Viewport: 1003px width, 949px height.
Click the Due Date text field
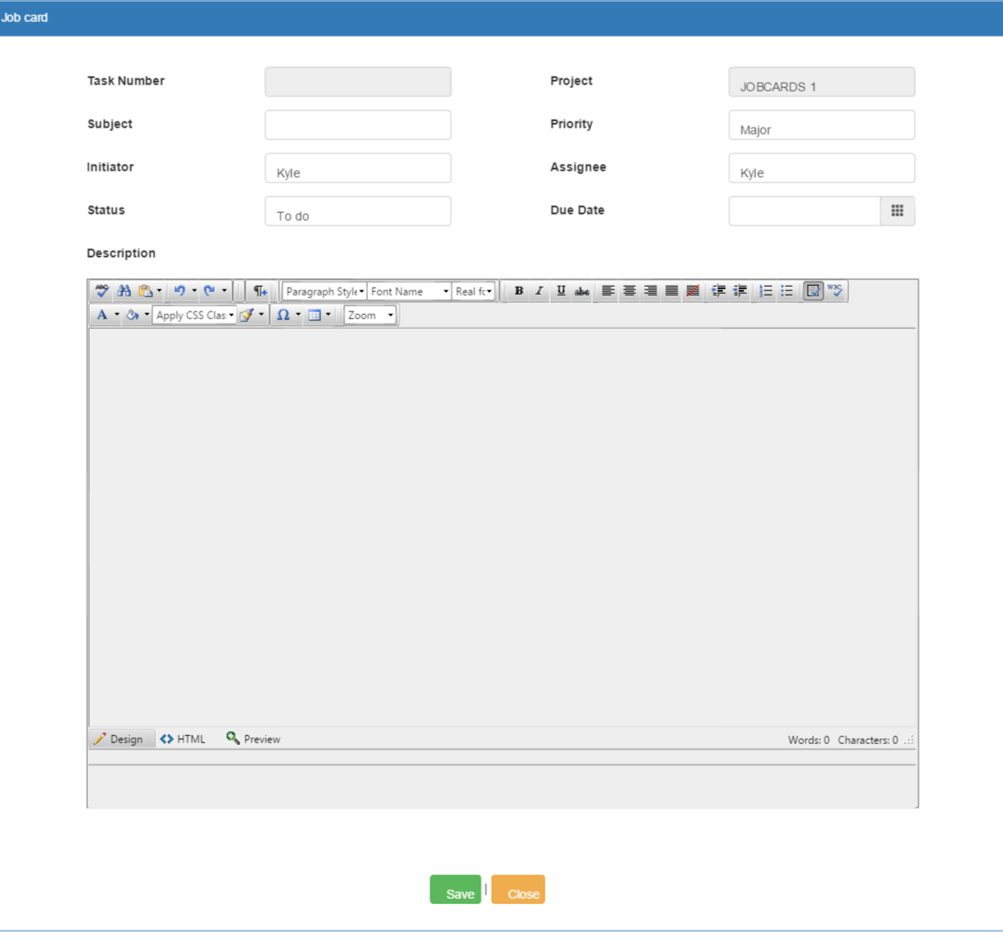point(805,211)
